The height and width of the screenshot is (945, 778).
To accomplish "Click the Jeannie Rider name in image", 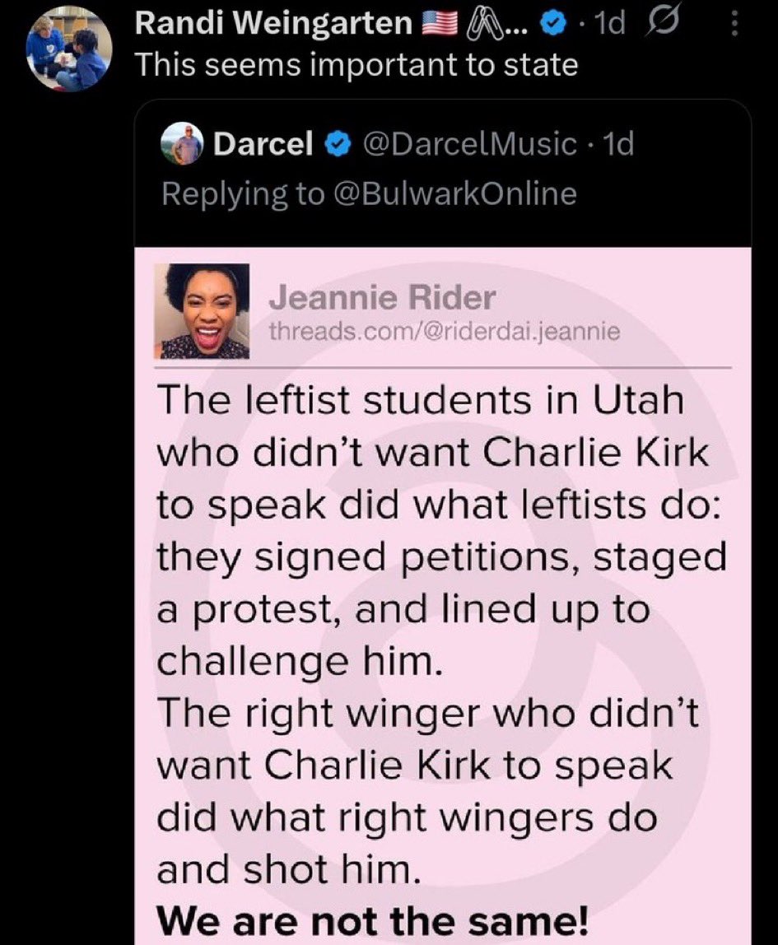I will pos(382,297).
